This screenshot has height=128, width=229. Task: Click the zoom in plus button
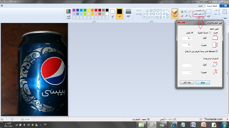tap(2, 119)
